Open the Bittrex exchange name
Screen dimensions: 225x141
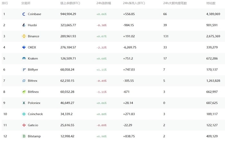(x=32, y=80)
